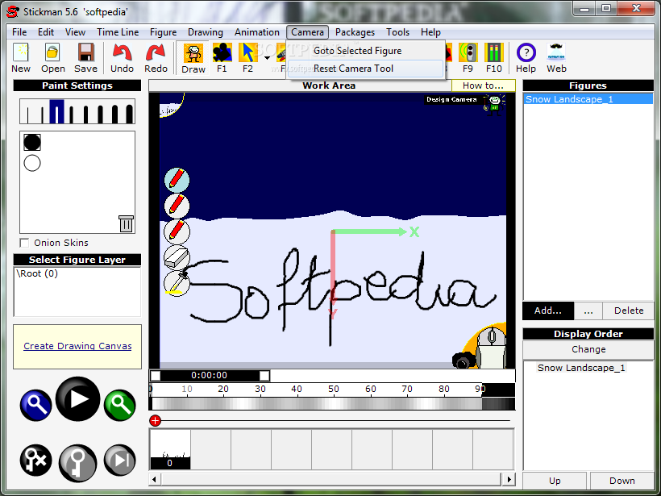This screenshot has width=661, height=496.
Task: Move figure Up in display order
Action: (x=555, y=481)
